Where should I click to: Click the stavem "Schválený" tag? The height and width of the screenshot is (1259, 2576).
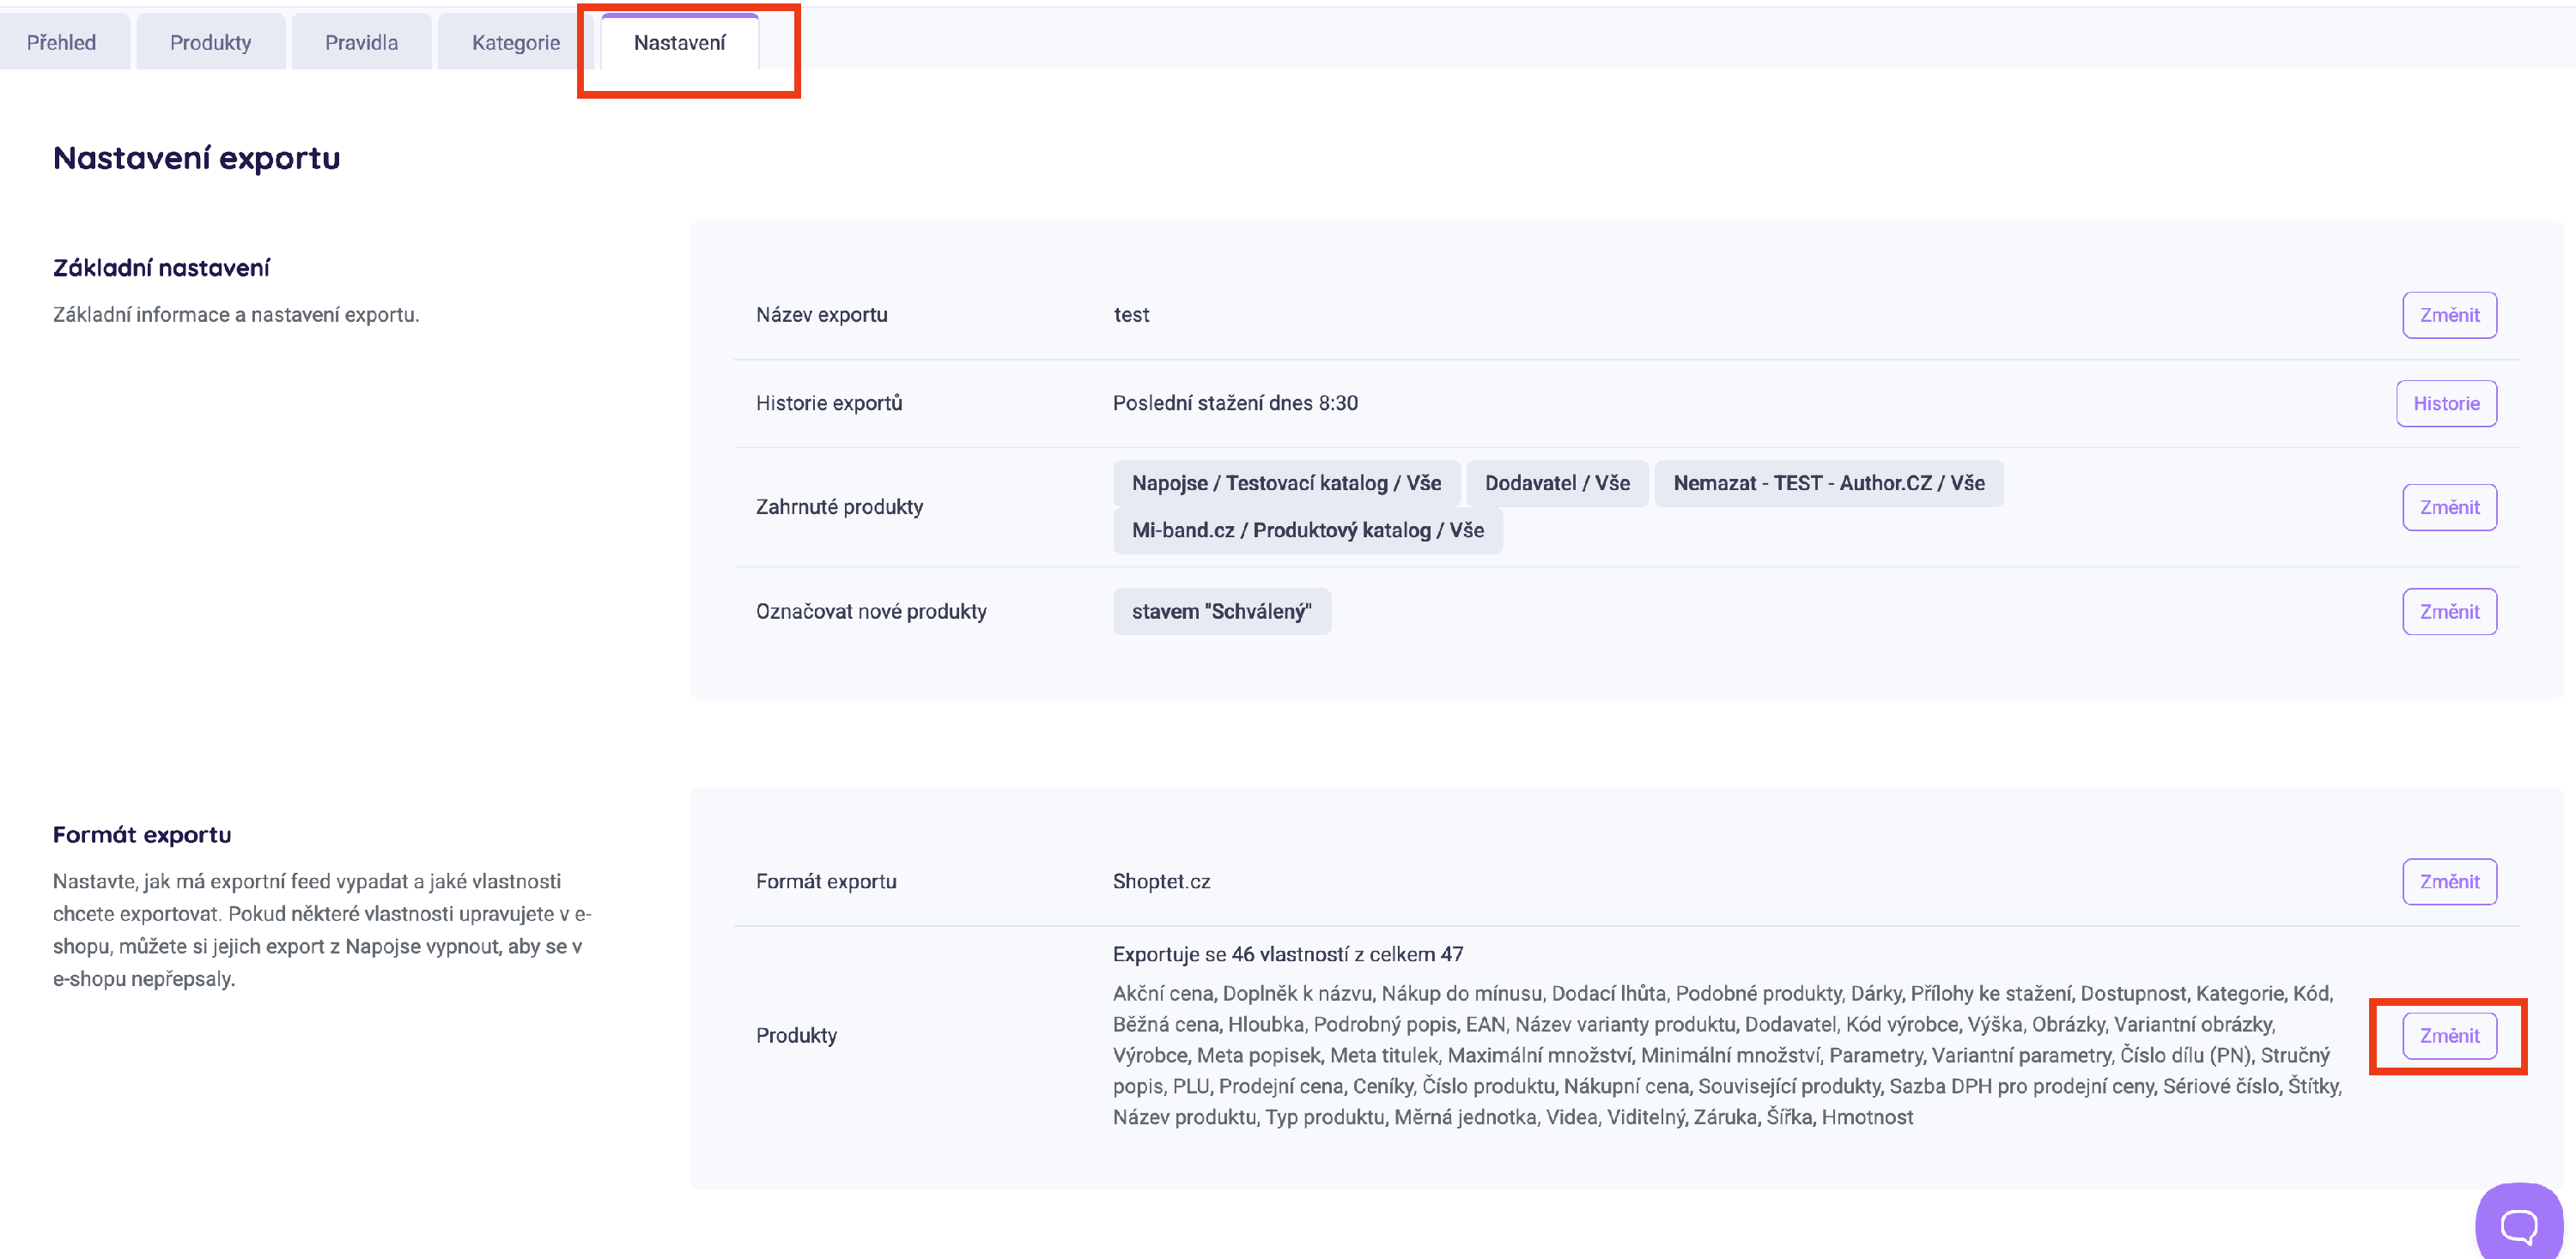(1220, 612)
